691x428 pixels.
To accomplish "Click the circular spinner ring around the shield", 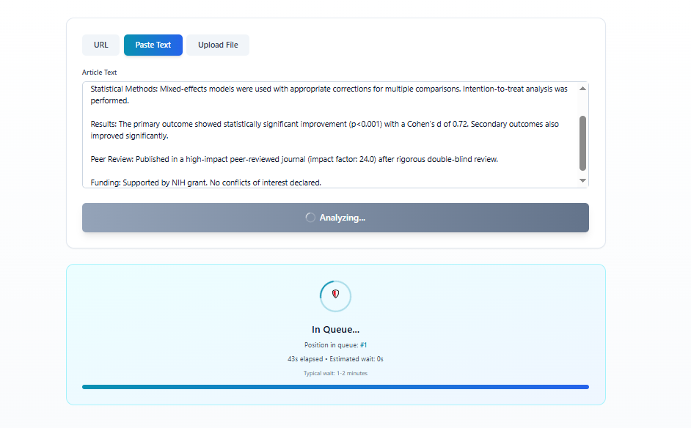I will click(x=335, y=281).
